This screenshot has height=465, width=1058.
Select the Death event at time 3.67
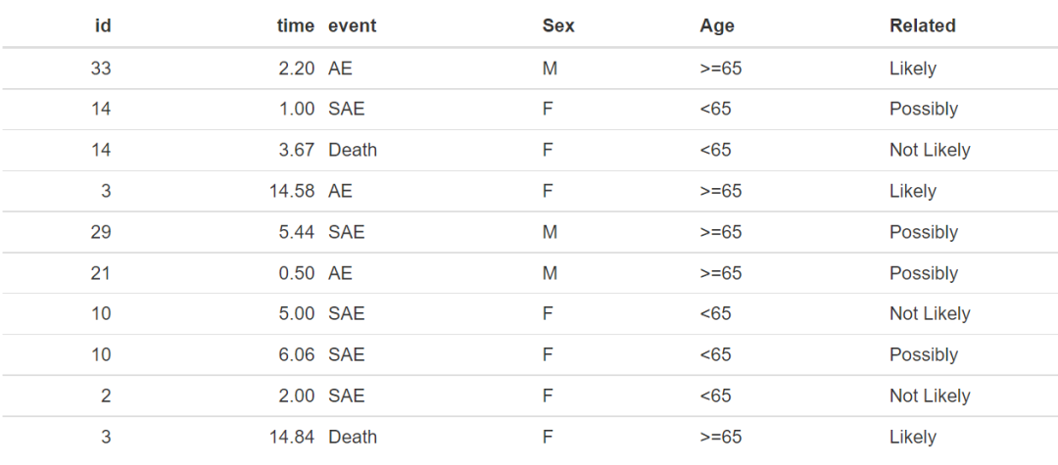[x=353, y=151]
